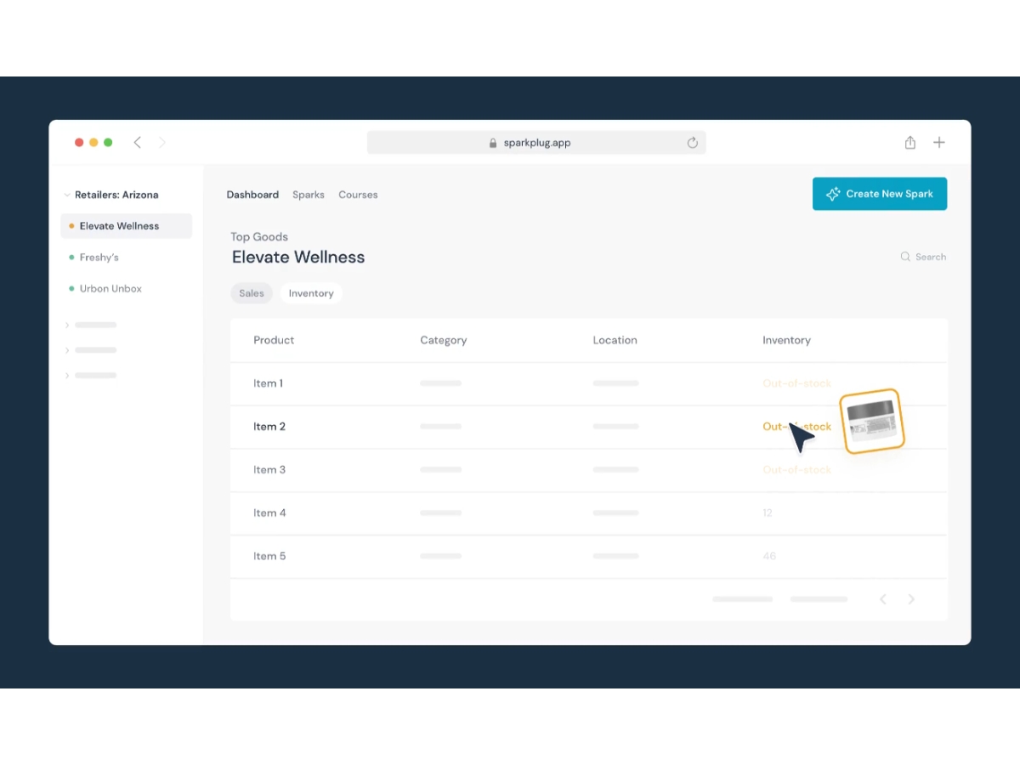The image size is (1020, 765).
Task: Reload the page with the refresh icon
Action: pos(692,143)
